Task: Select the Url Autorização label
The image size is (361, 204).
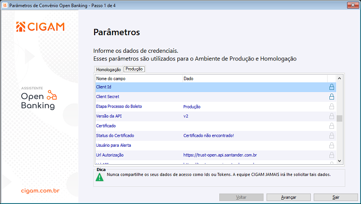Action: (x=110, y=155)
